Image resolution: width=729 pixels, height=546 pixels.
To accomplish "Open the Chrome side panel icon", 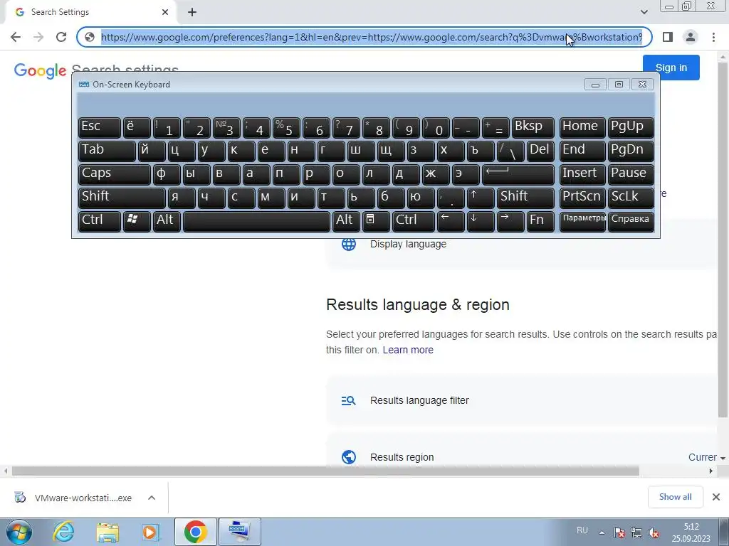I will click(668, 37).
